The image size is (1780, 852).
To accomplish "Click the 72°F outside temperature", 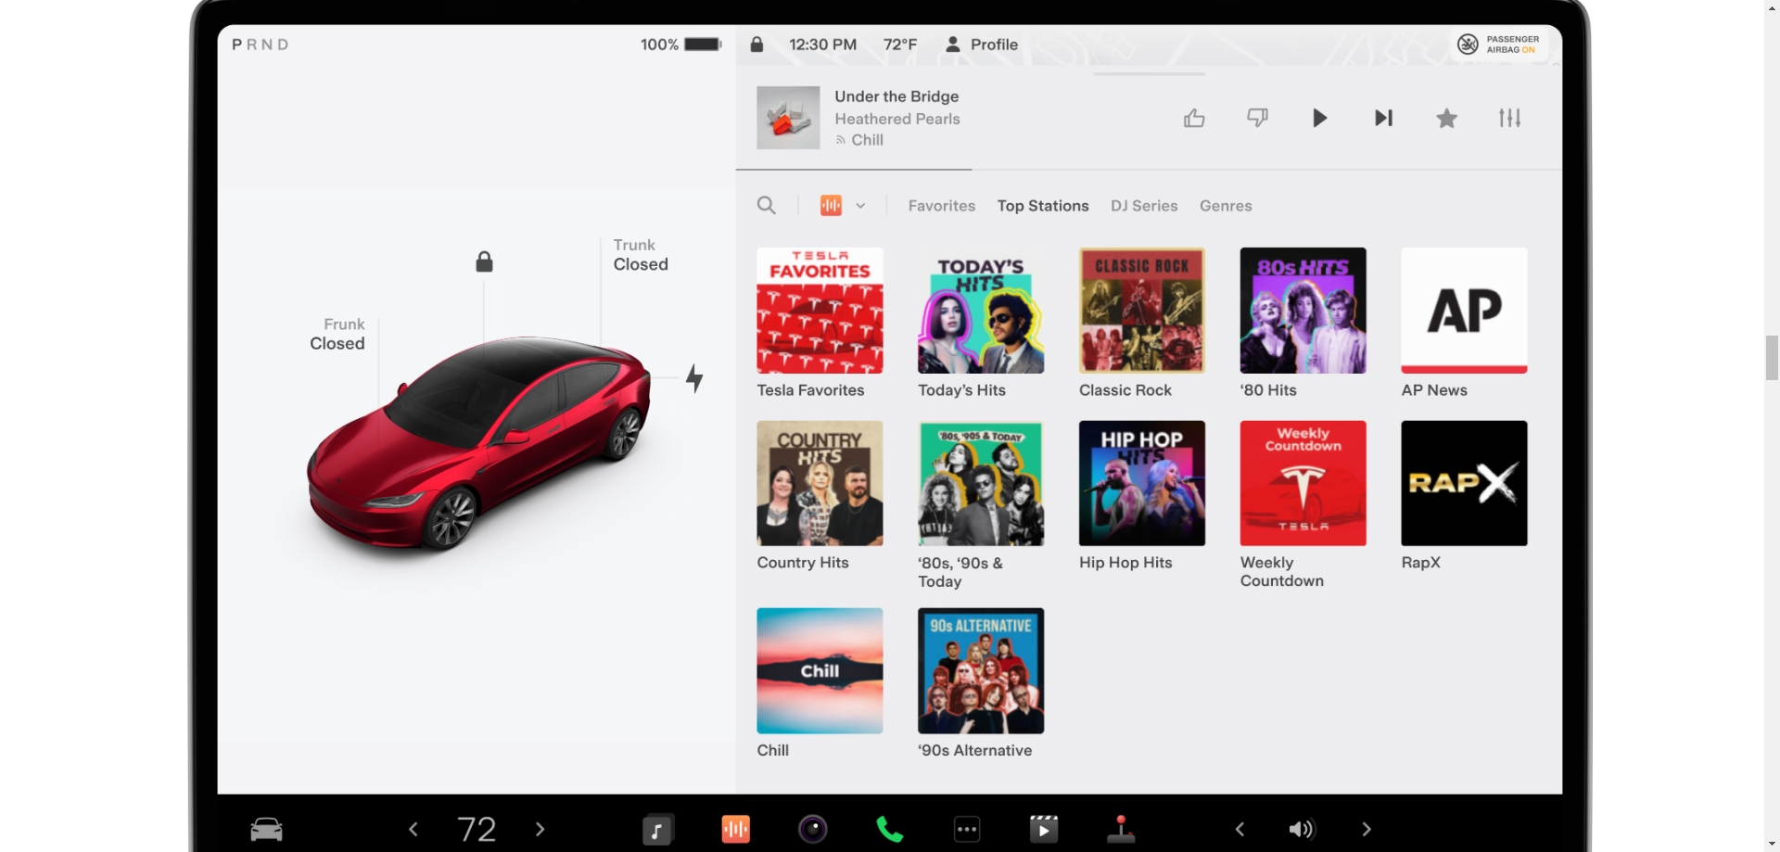I will pos(900,45).
